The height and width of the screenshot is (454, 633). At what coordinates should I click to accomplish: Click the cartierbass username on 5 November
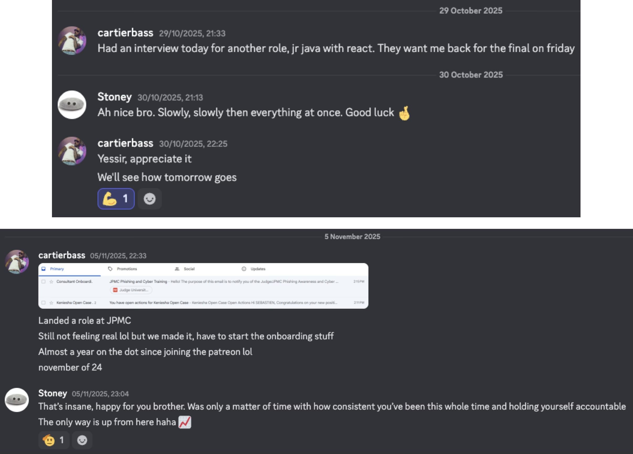62,255
